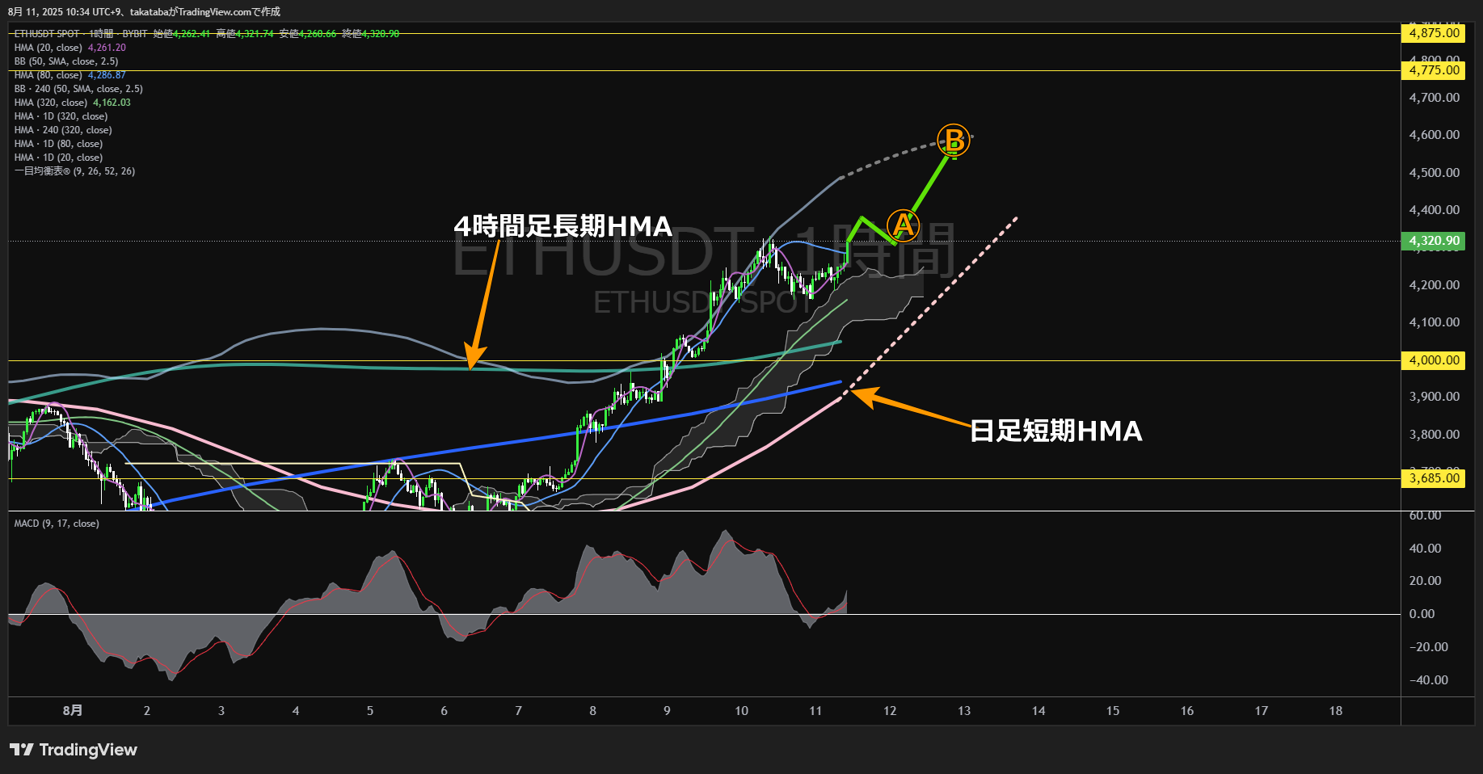Select the HMA (80, close) indicator legend
Image resolution: width=1483 pixels, height=774 pixels.
pos(70,75)
